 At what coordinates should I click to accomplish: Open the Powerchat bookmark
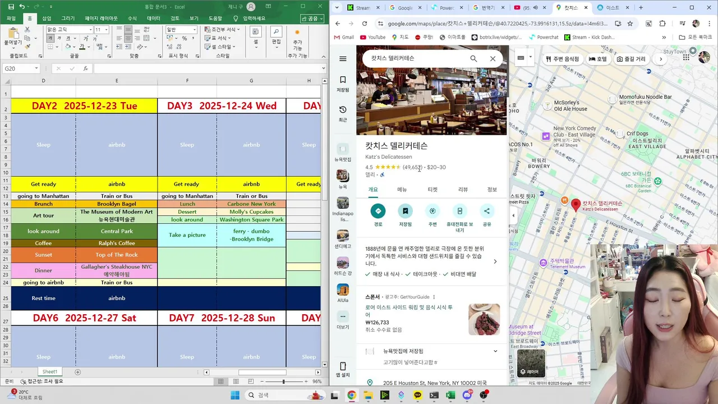pyautogui.click(x=544, y=38)
